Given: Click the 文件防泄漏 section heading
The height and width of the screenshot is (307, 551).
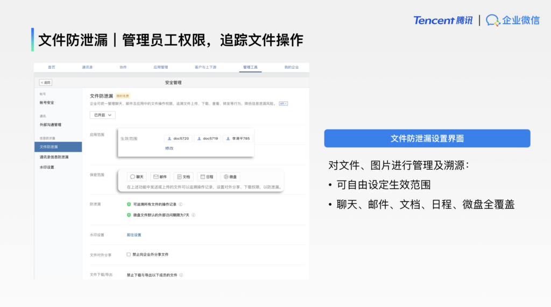Looking at the screenshot, I should click(101, 96).
